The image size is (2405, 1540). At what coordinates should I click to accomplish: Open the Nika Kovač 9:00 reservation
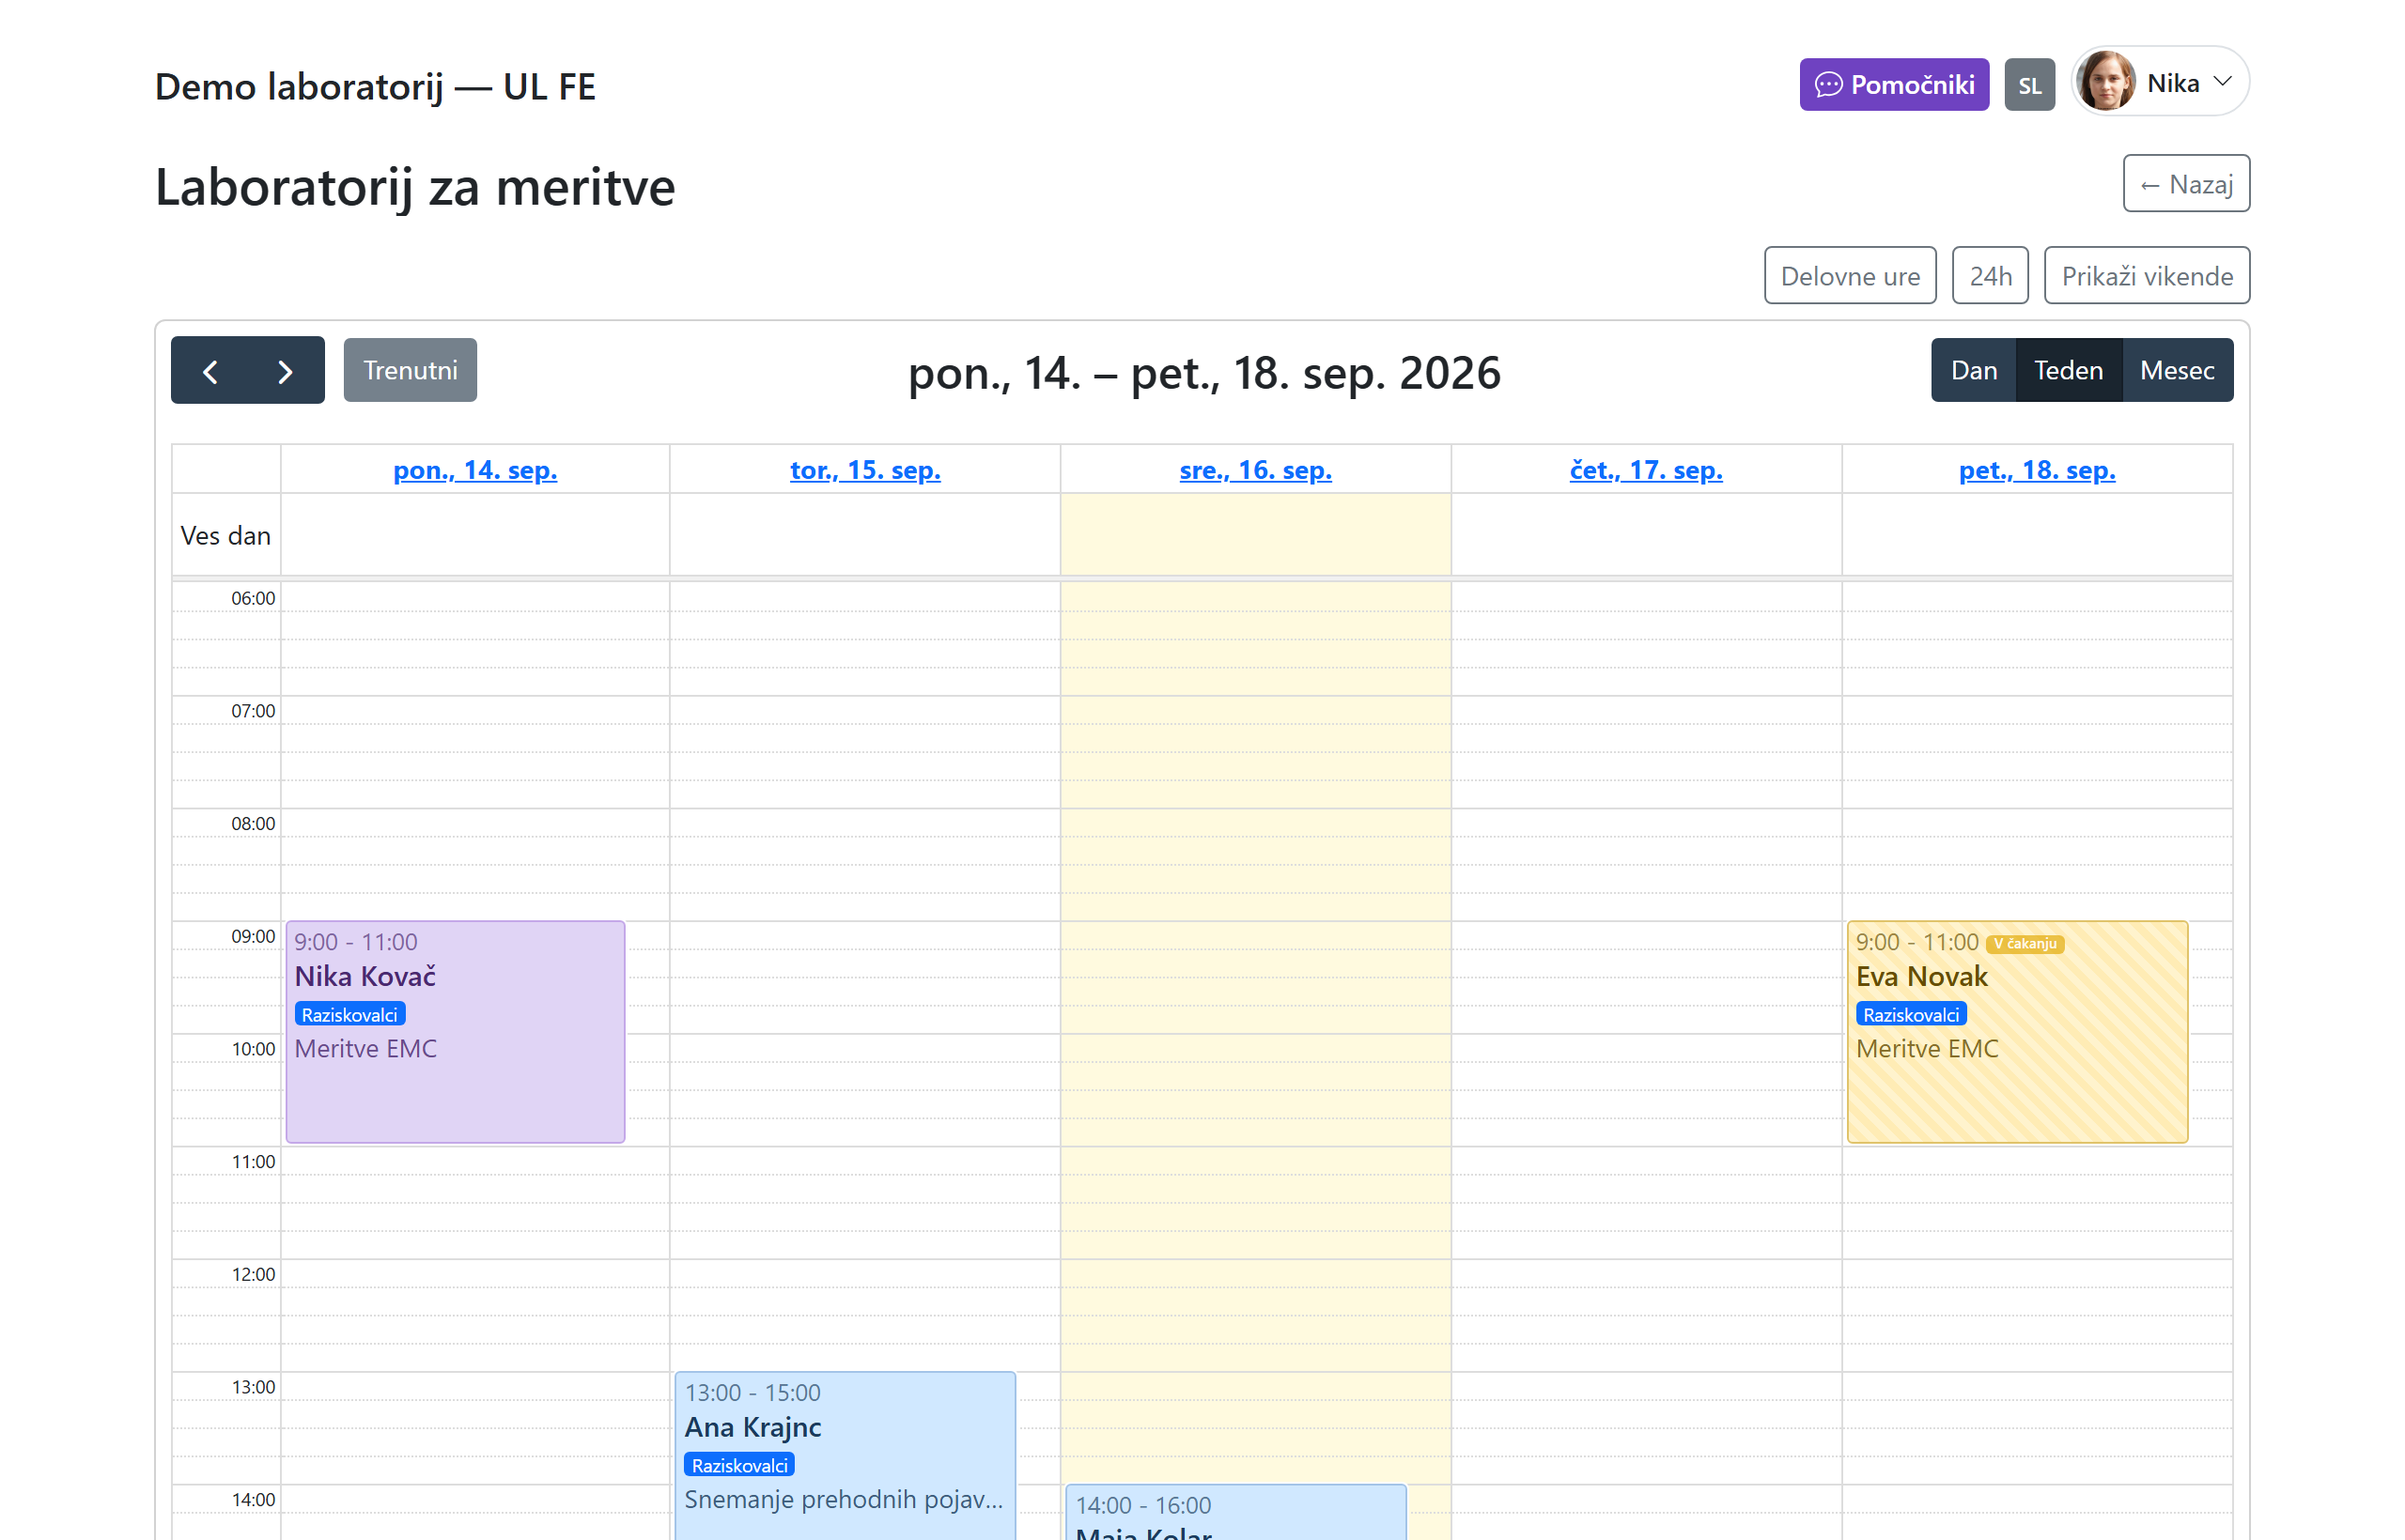pyautogui.click(x=456, y=1032)
